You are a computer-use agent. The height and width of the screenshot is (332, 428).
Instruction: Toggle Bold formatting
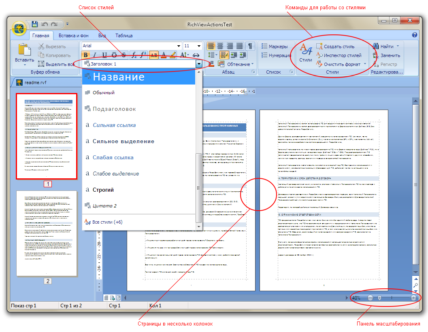point(85,55)
